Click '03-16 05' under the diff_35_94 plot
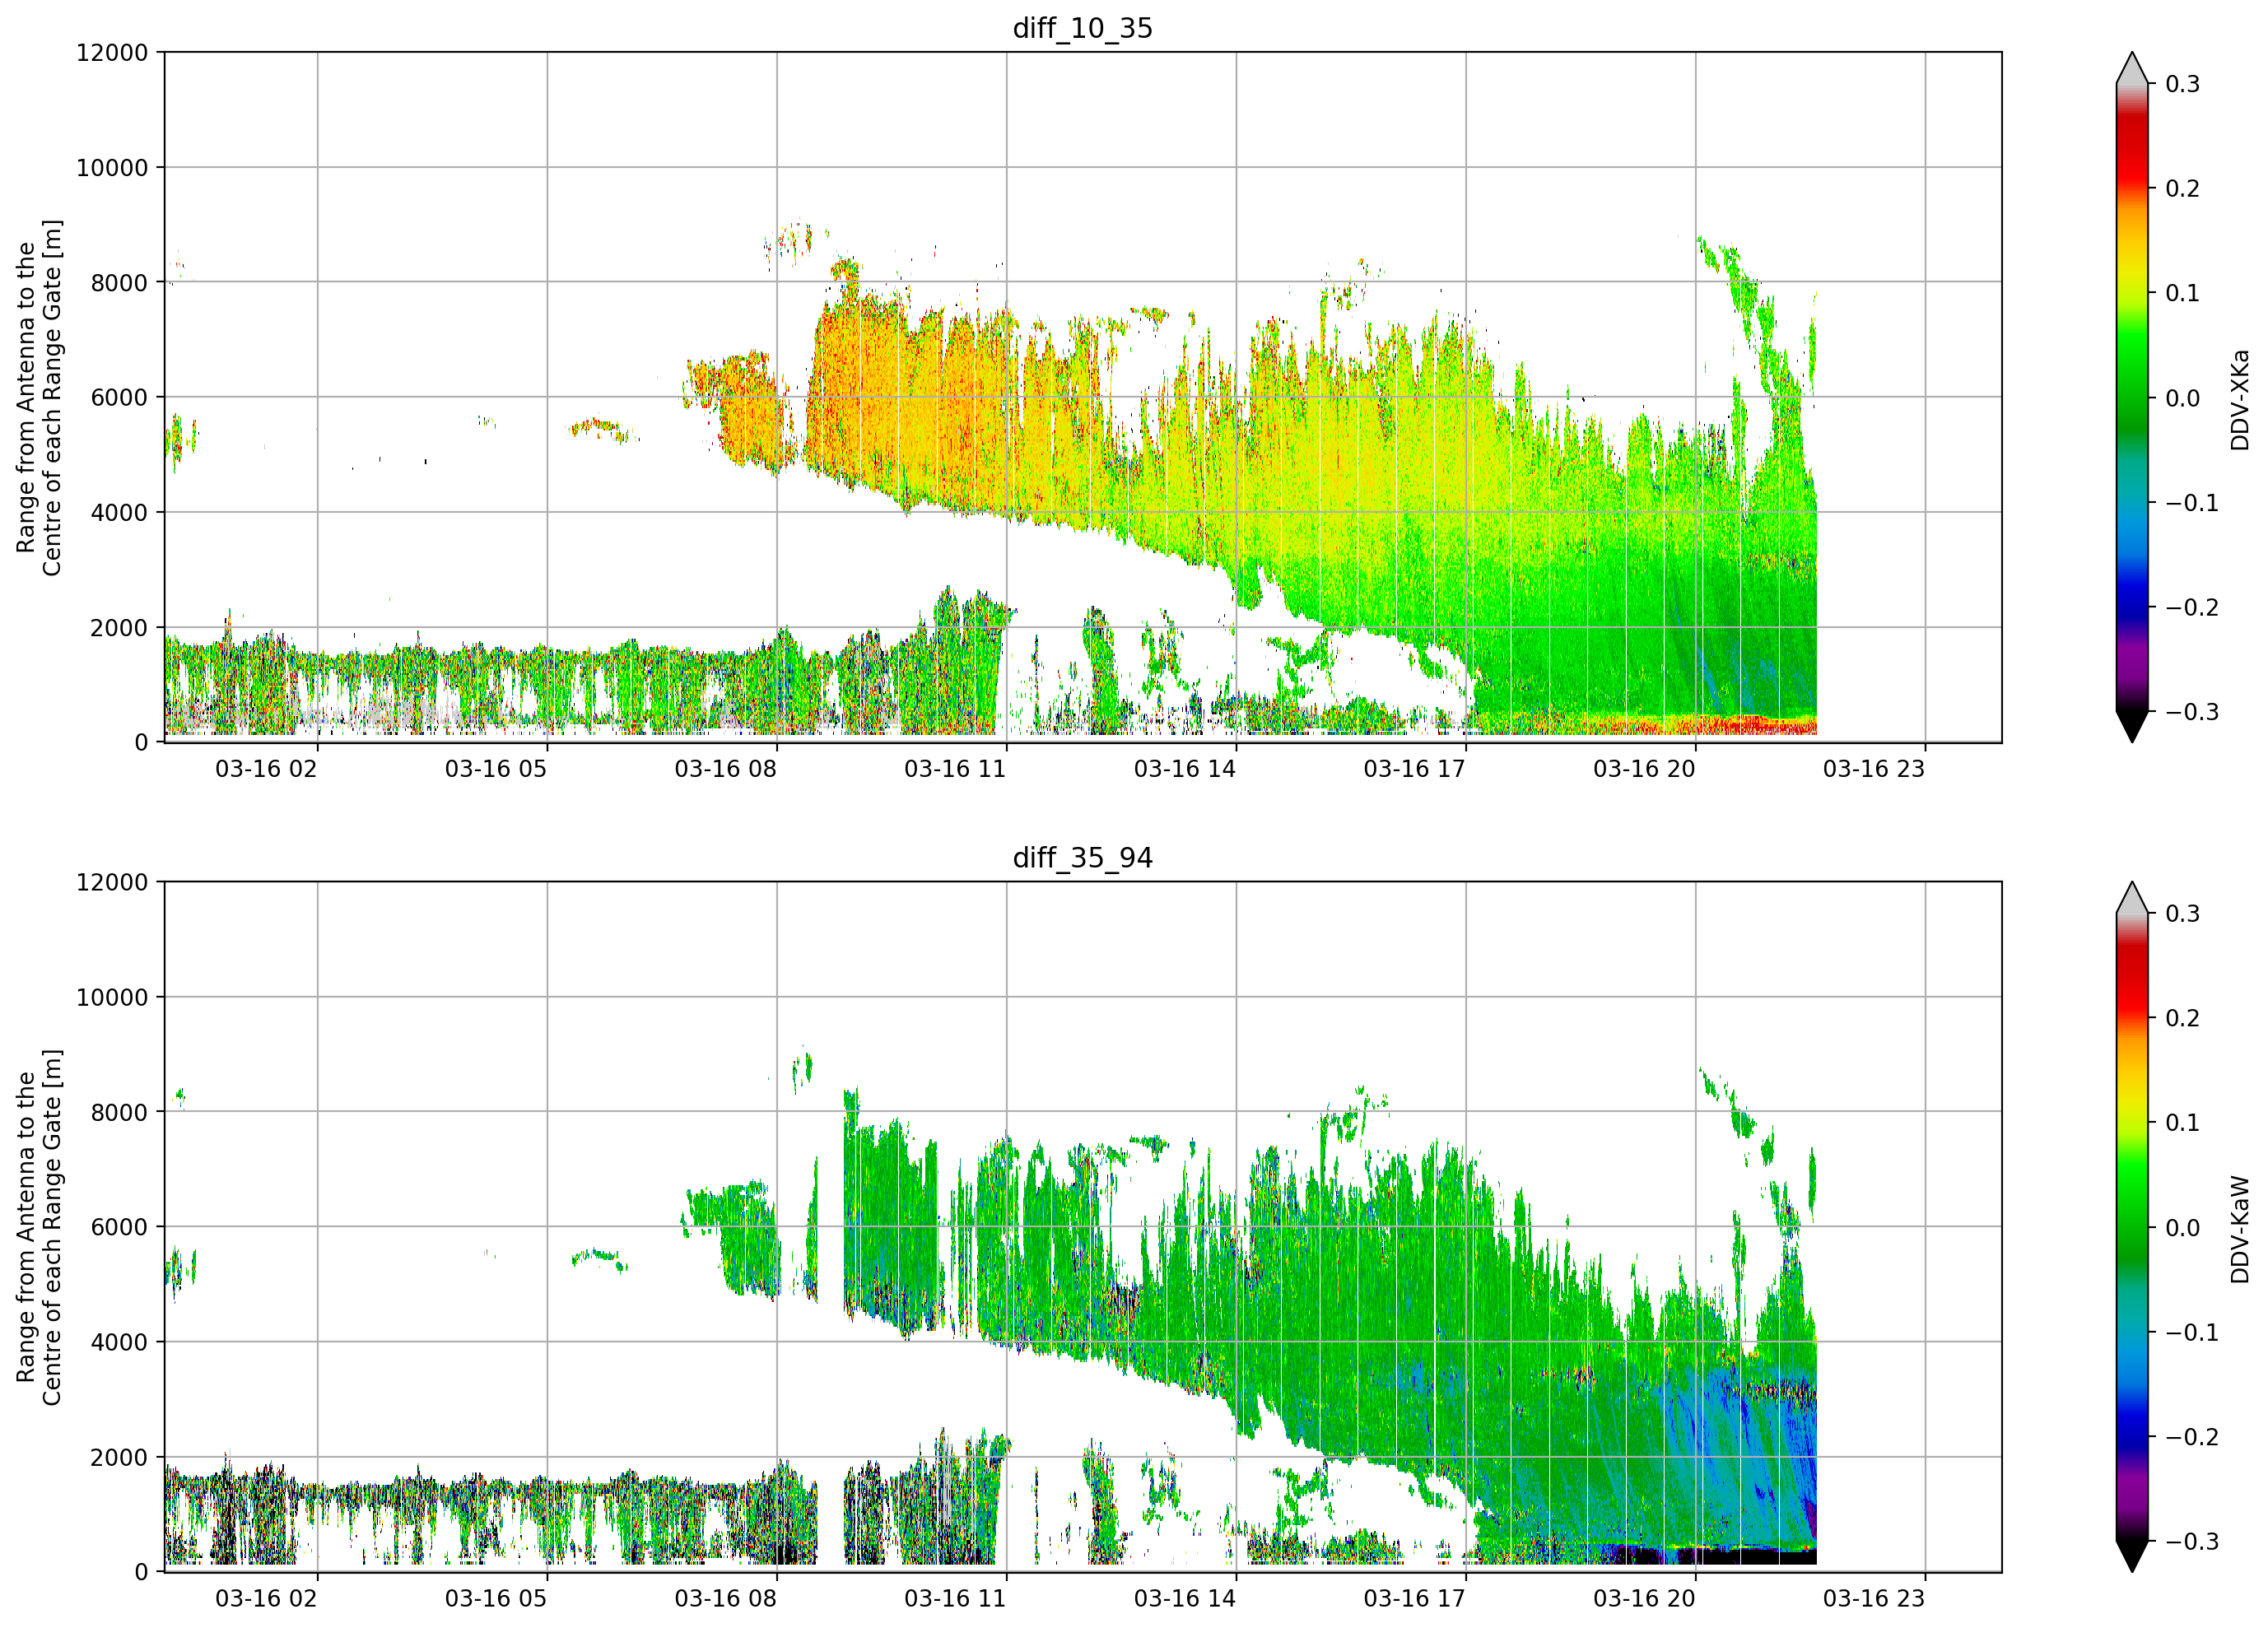Screen dimensions: 2268x1628 click(x=496, y=1599)
